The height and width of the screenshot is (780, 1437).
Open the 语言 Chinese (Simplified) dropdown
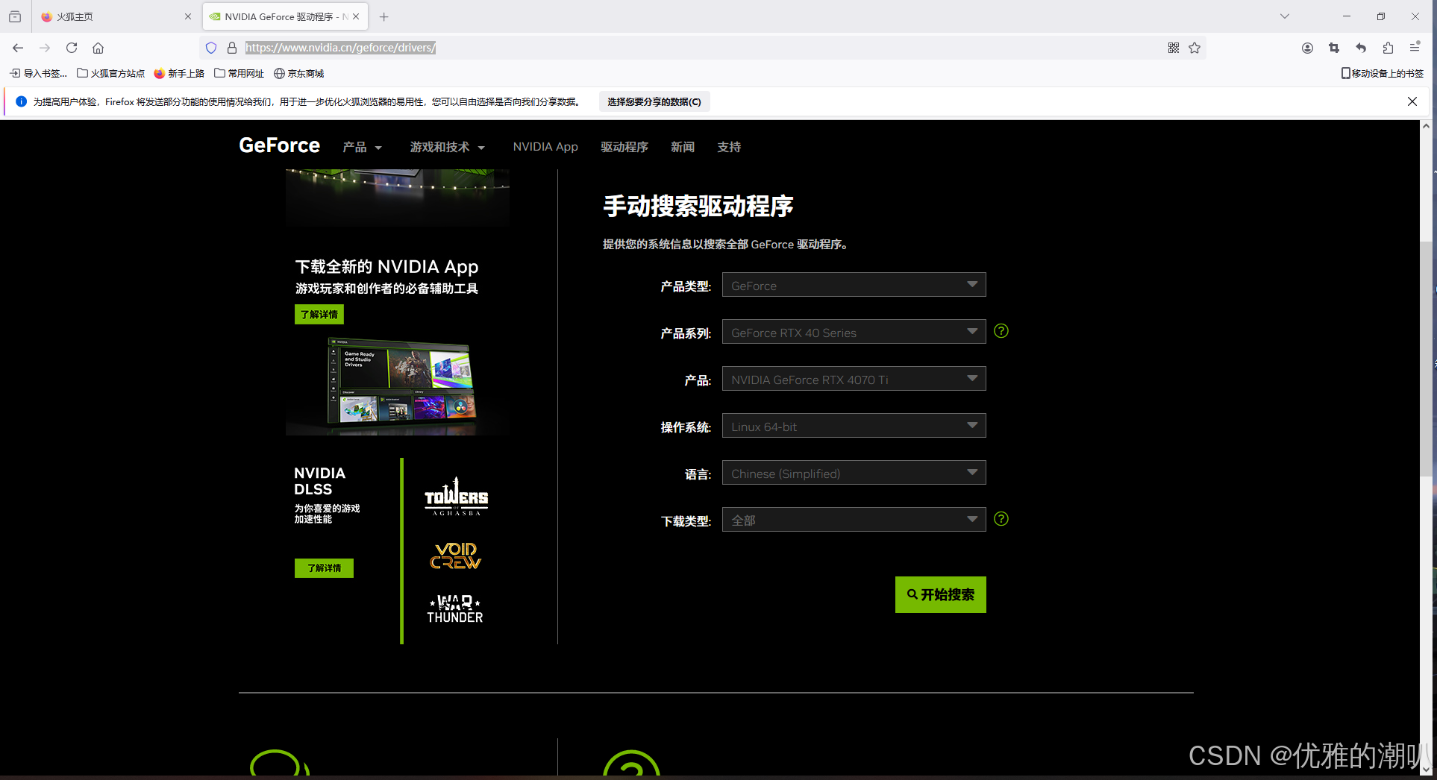[x=854, y=473]
